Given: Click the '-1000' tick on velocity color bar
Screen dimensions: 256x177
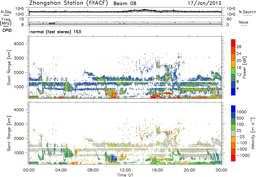Looking at the screenshot, I should point(243,155).
